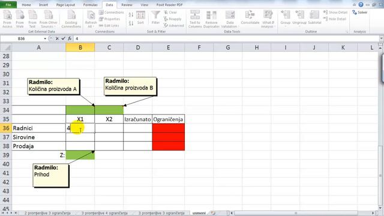The height and width of the screenshot is (216, 384).
Task: Click the Consolidate icon
Action: 250,17
